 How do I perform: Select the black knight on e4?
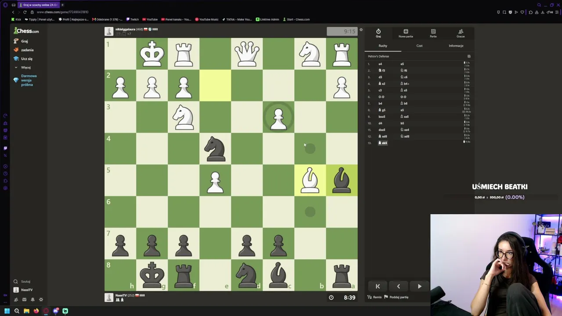215,148
